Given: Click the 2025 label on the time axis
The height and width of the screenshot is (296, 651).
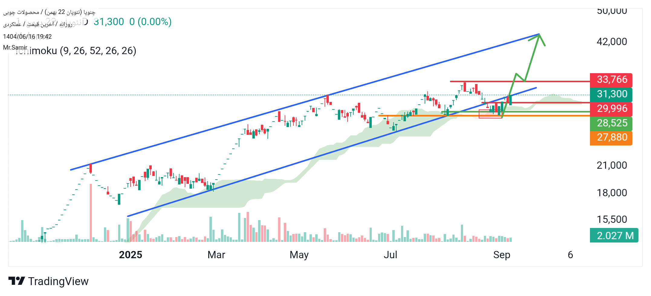Looking at the screenshot, I should pyautogui.click(x=131, y=255).
